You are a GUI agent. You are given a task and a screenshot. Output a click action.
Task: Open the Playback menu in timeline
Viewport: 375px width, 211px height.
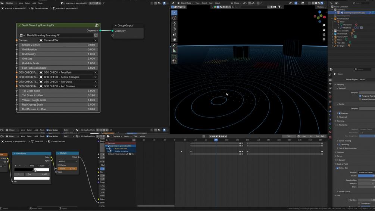(117, 136)
